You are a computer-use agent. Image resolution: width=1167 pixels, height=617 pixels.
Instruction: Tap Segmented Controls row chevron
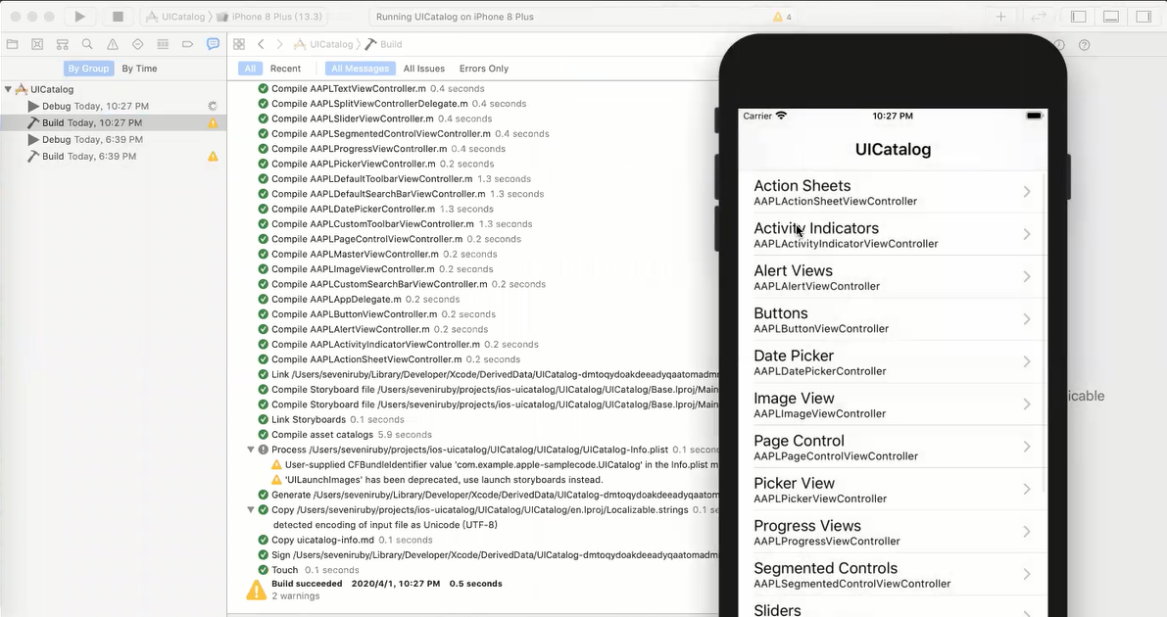click(x=1026, y=574)
